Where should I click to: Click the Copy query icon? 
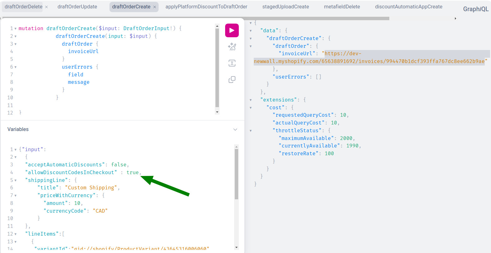point(232,80)
